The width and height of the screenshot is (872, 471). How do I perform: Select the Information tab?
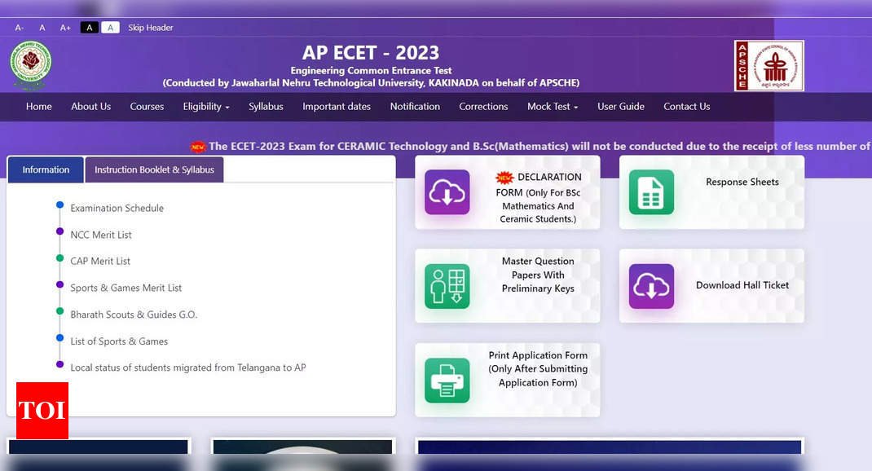pyautogui.click(x=46, y=169)
